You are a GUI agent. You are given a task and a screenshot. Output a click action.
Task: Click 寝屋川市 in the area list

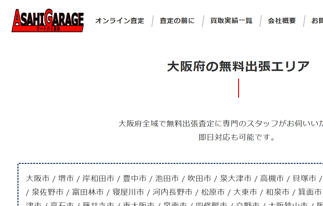pos(128,192)
